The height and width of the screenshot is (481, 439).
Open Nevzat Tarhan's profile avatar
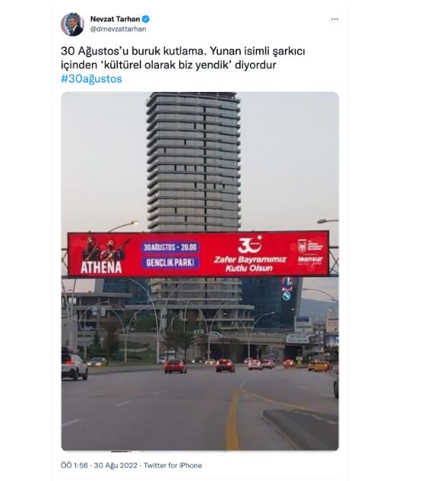coord(72,24)
